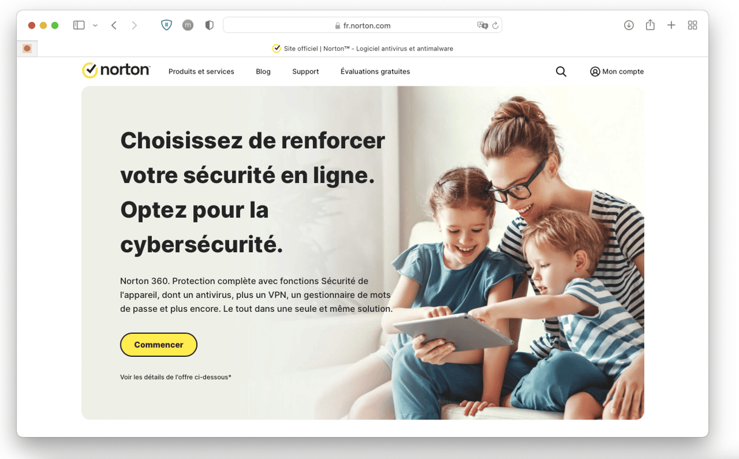Click the Évaluations gratuites link
The width and height of the screenshot is (739, 459).
[375, 72]
